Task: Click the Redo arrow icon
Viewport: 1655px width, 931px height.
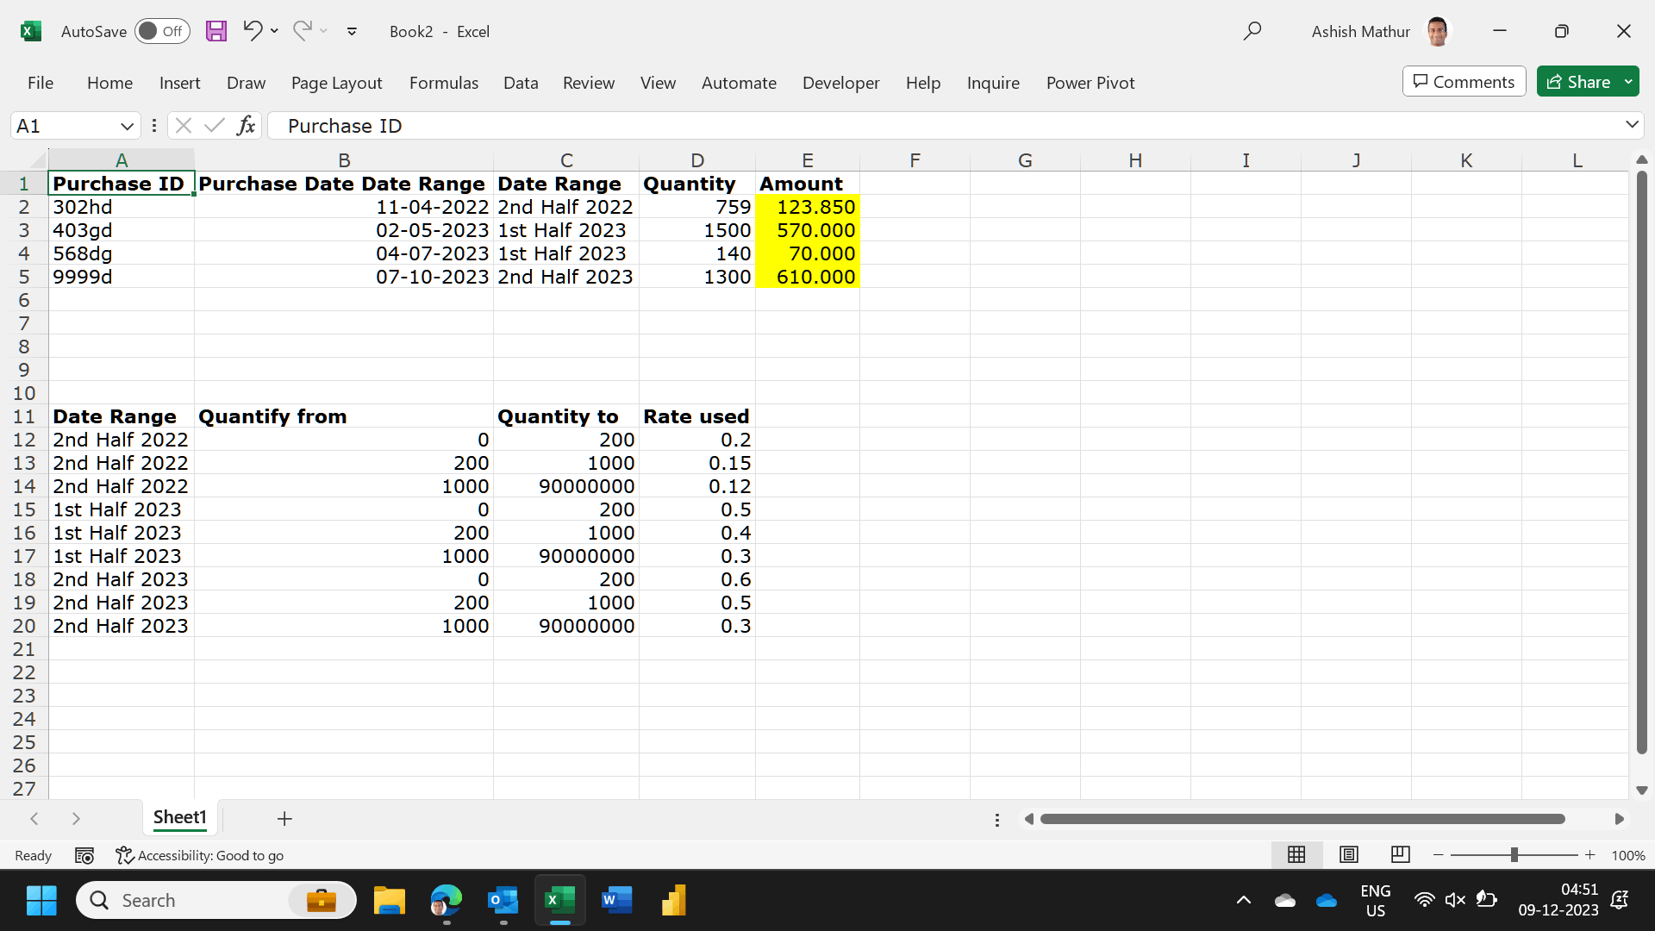Action: pos(302,31)
